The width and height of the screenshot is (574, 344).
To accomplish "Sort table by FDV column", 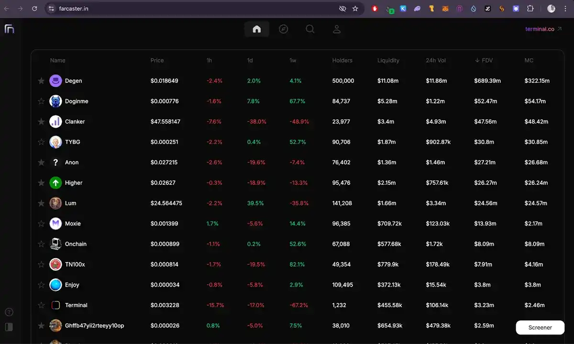I will [x=484, y=60].
